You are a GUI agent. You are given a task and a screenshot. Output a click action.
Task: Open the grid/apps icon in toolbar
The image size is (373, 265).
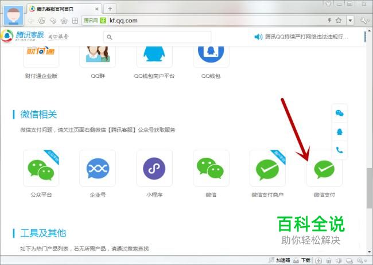coord(75,21)
